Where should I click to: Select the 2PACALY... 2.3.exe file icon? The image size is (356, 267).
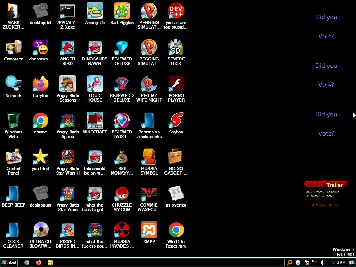pyautogui.click(x=68, y=16)
